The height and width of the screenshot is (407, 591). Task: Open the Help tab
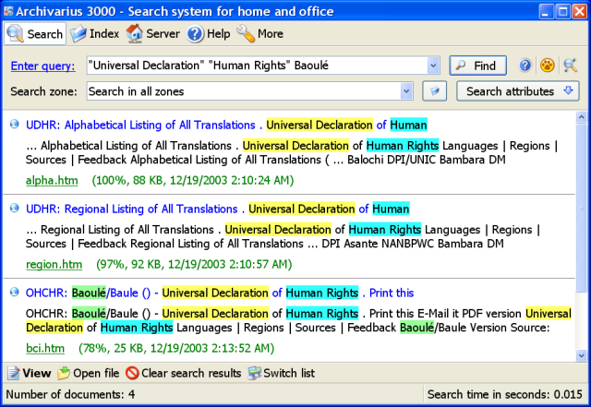point(209,33)
